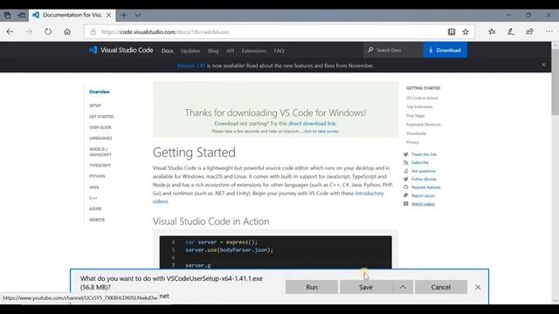Click the Report issues link
The image size is (559, 314).
(423, 195)
